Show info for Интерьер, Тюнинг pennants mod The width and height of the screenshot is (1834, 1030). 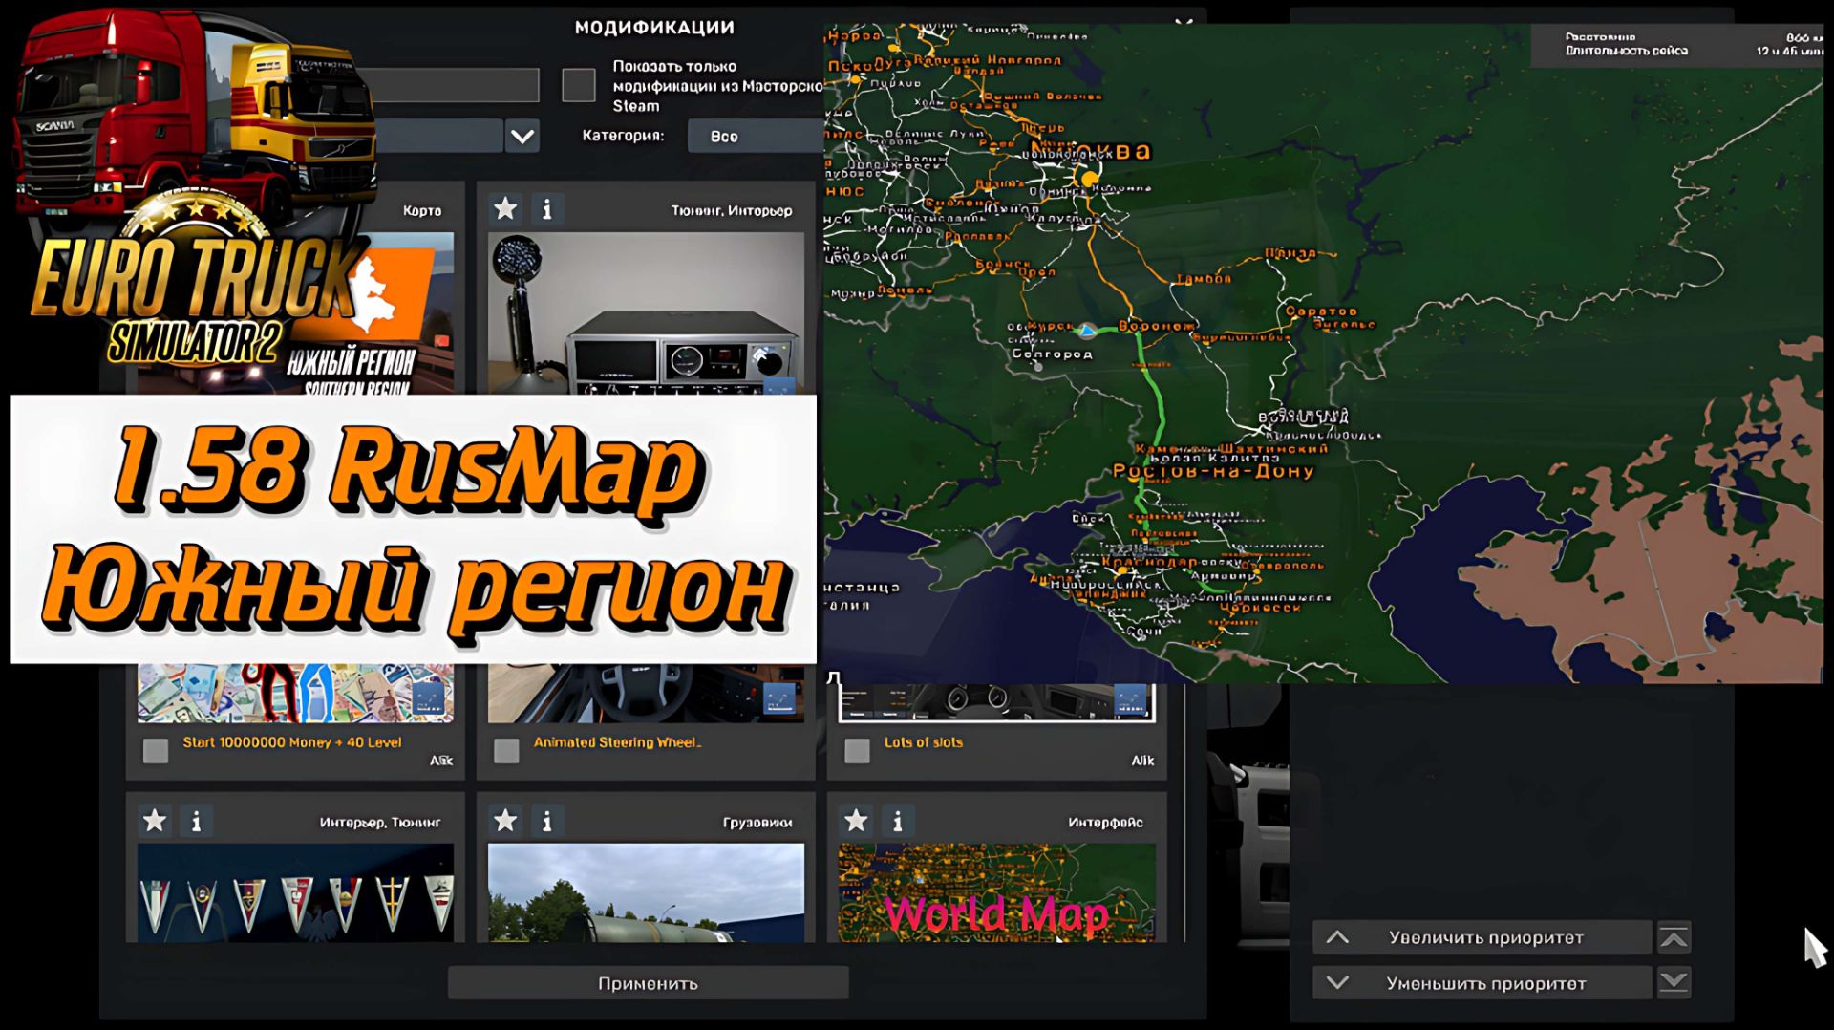pyautogui.click(x=196, y=820)
